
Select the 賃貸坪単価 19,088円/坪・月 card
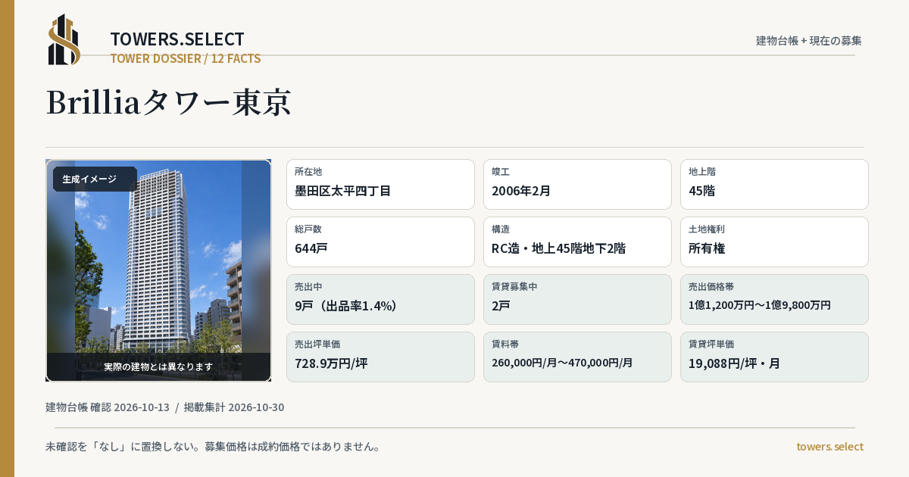pyautogui.click(x=774, y=357)
